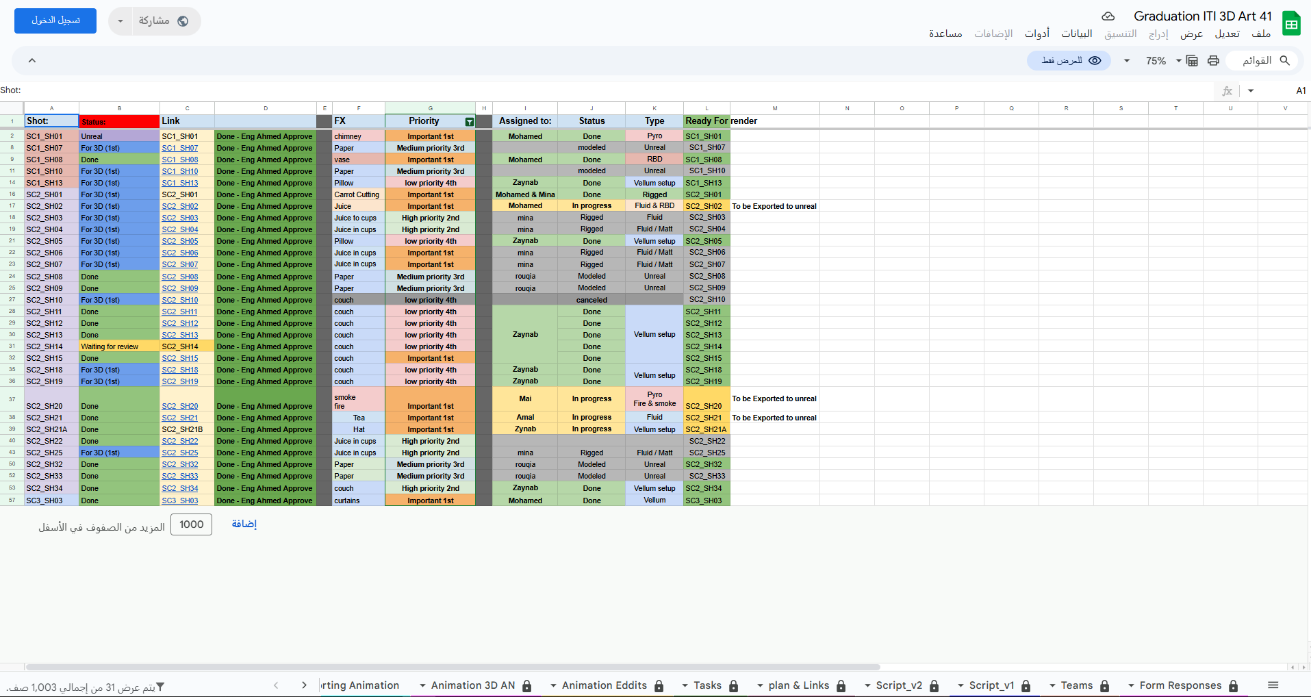The height and width of the screenshot is (697, 1311).
Task: Collapse the toolbar with the chevron arrow
Action: point(32,61)
